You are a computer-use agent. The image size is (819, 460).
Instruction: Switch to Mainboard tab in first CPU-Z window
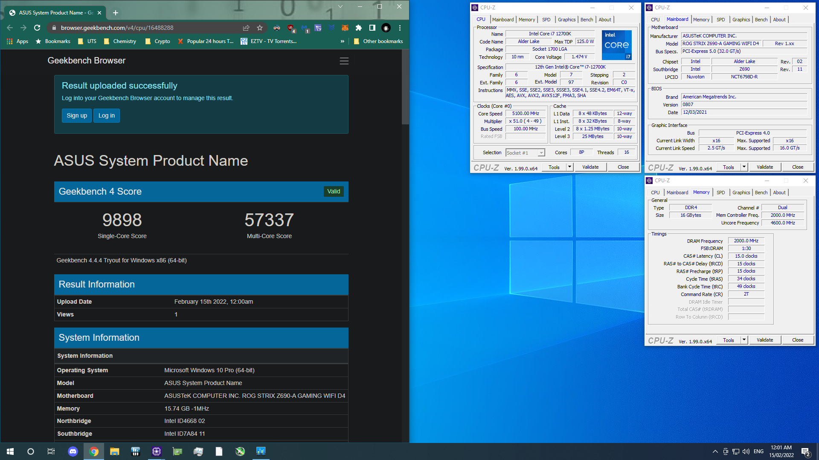[x=503, y=20]
